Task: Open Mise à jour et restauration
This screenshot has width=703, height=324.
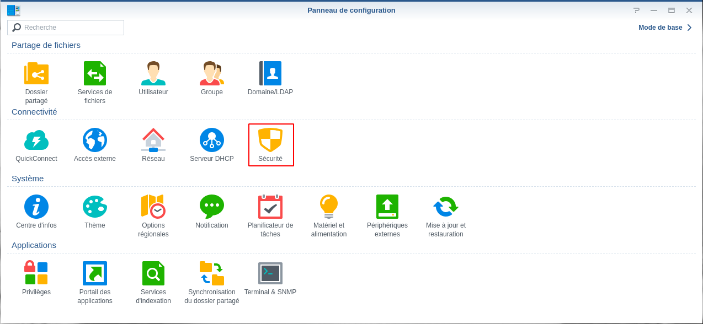Action: [446, 207]
